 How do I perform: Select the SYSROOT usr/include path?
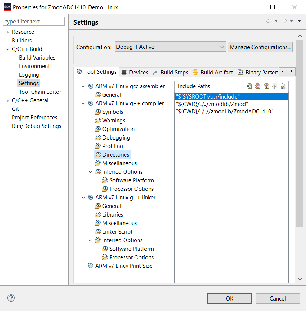point(231,96)
